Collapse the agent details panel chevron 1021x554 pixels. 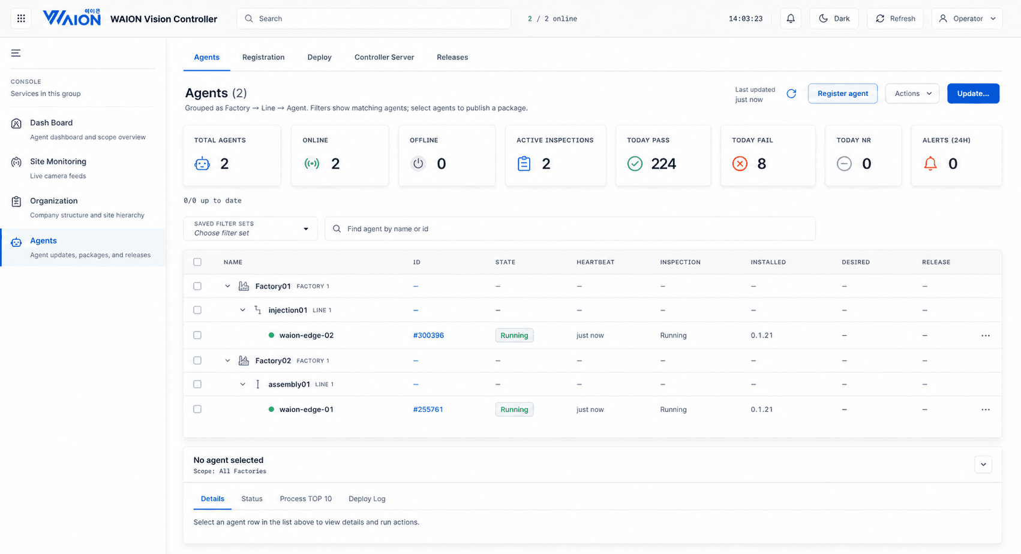pos(983,465)
